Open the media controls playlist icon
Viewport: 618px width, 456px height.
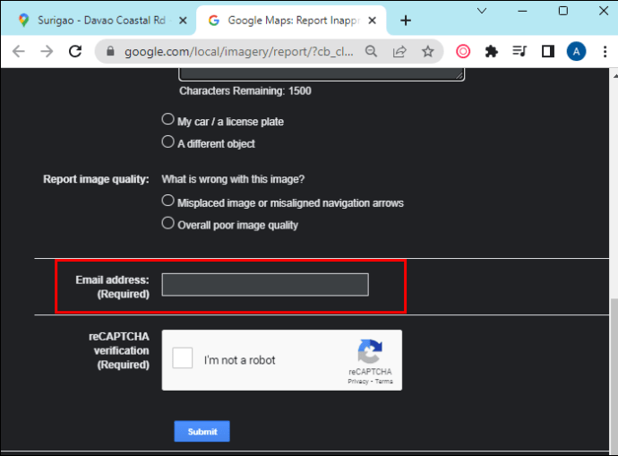519,51
